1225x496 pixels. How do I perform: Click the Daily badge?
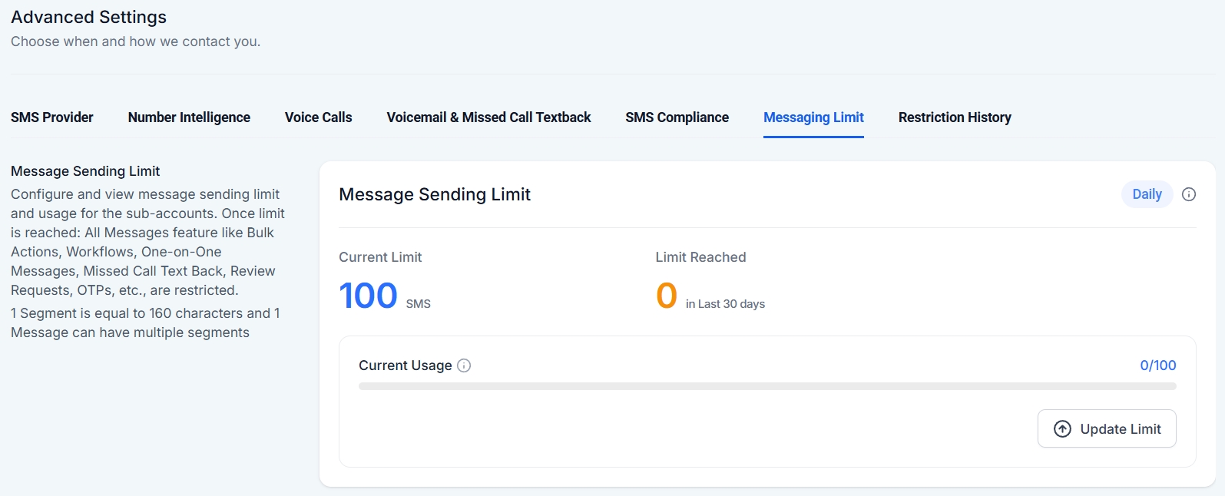click(1147, 194)
